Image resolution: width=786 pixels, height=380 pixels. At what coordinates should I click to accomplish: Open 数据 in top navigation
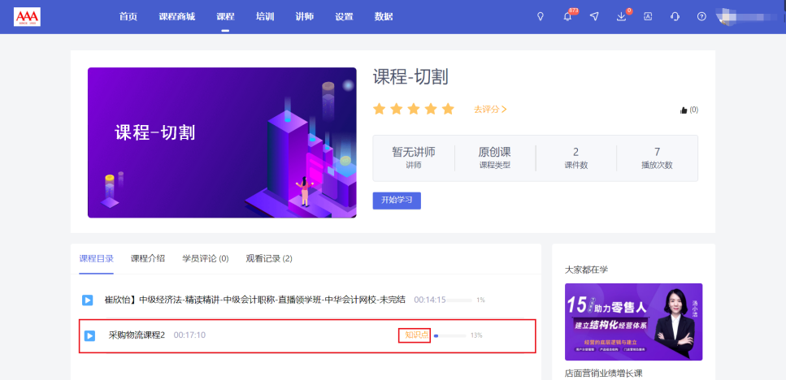(x=384, y=16)
